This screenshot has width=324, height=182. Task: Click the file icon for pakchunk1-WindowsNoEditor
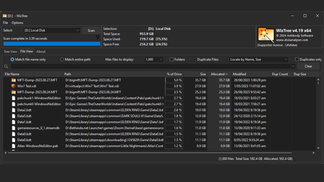coord(13,98)
